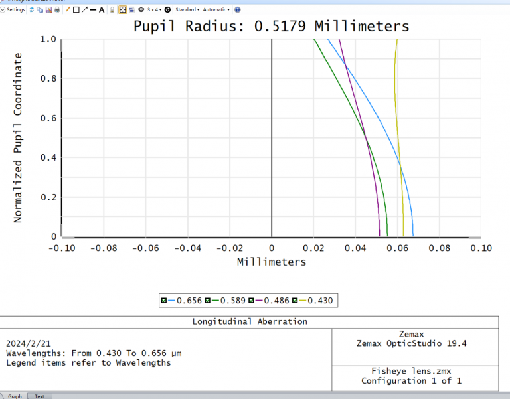Viewport: 510px width, 399px height.
Task: Toggle the active cursor crosshair button
Action: pyautogui.click(x=123, y=10)
